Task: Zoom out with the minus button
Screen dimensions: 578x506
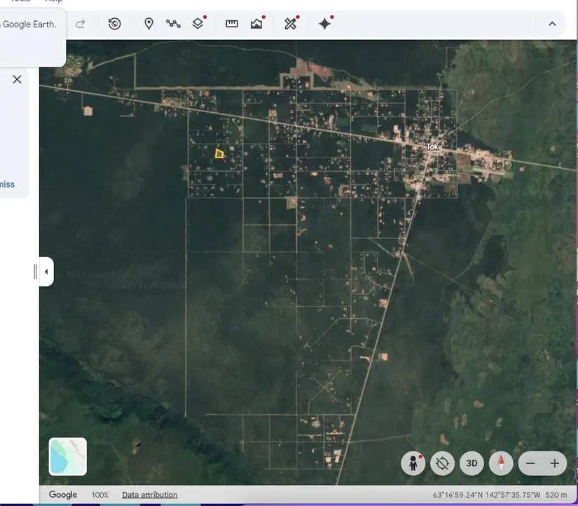Action: (x=530, y=463)
